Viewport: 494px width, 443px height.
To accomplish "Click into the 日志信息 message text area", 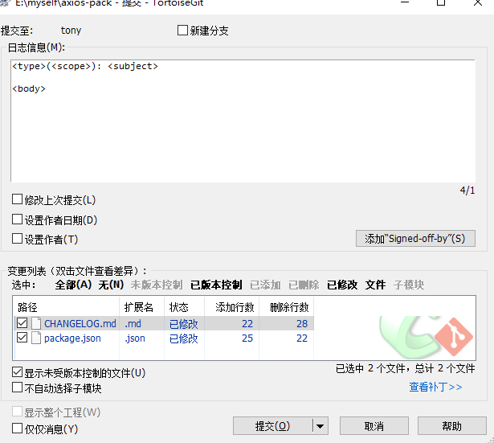I will (243, 121).
